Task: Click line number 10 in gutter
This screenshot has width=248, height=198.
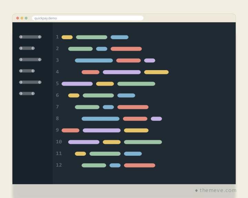Action: [59, 142]
